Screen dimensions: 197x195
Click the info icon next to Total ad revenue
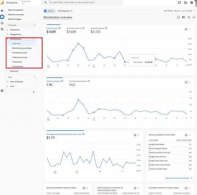pos(106,28)
